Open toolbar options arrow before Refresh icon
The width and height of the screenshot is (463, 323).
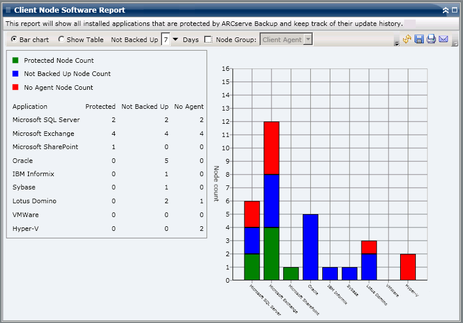397,44
